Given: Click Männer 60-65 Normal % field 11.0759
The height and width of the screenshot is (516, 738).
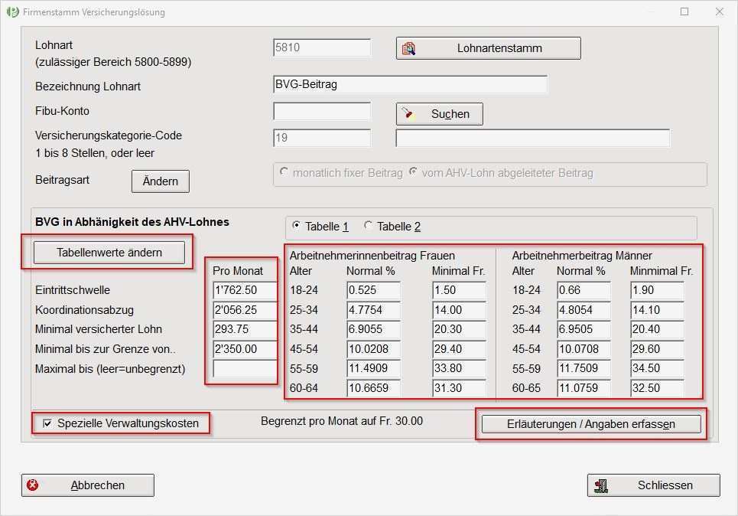Looking at the screenshot, I should pyautogui.click(x=584, y=388).
